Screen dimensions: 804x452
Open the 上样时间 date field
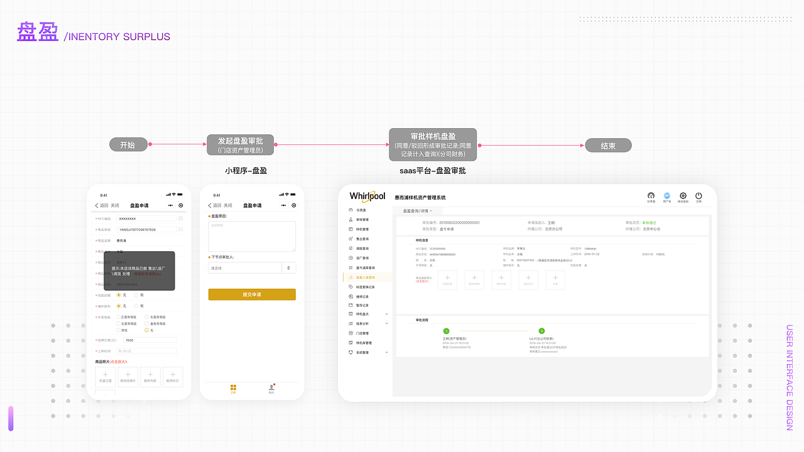(x=147, y=351)
